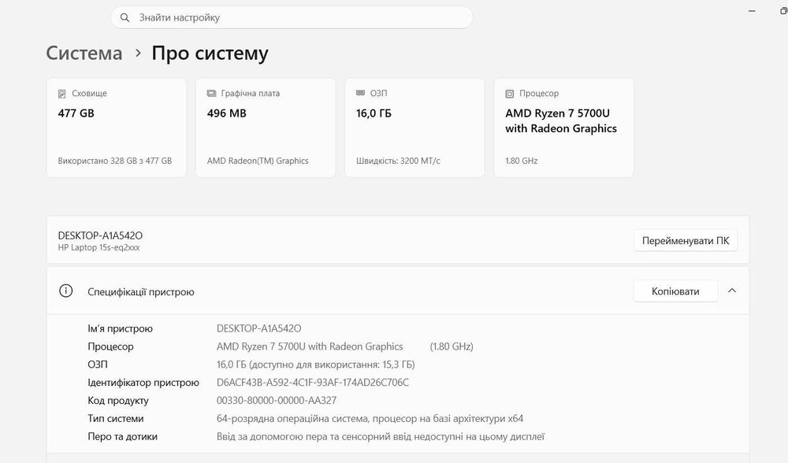Screen dimensions: 788x463
Task: Click 'Код продукту' row label
Action: click(118, 401)
